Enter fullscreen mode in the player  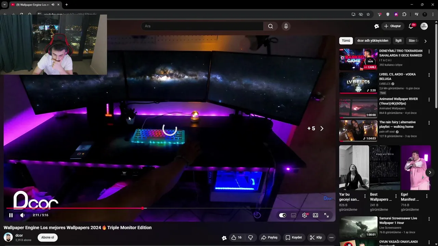tap(326, 215)
